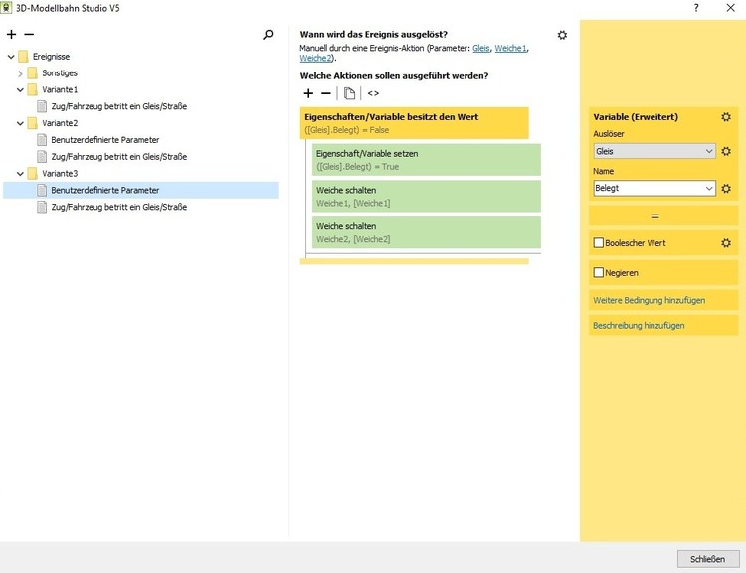
Task: Click the equals operator selector
Action: click(x=663, y=216)
